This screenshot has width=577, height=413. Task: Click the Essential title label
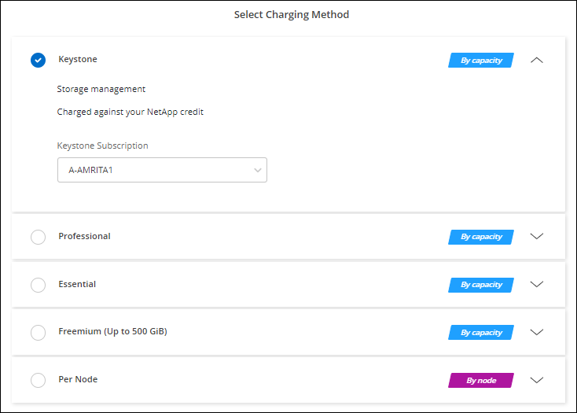point(77,284)
